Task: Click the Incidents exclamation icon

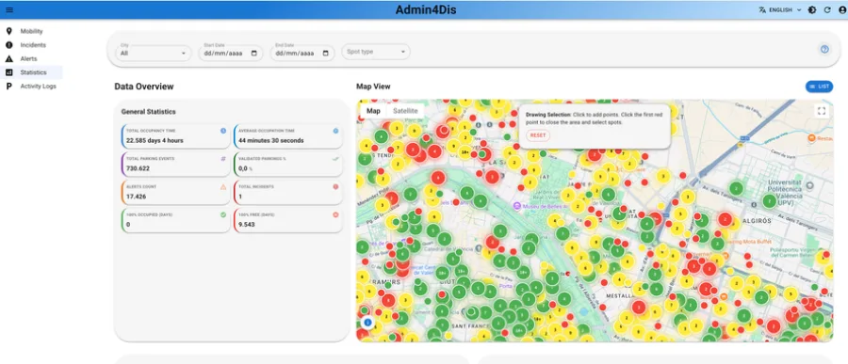Action: (8, 45)
